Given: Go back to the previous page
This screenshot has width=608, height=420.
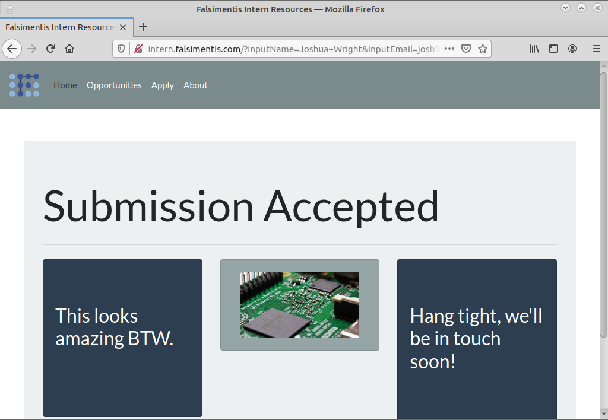Looking at the screenshot, I should pyautogui.click(x=12, y=49).
